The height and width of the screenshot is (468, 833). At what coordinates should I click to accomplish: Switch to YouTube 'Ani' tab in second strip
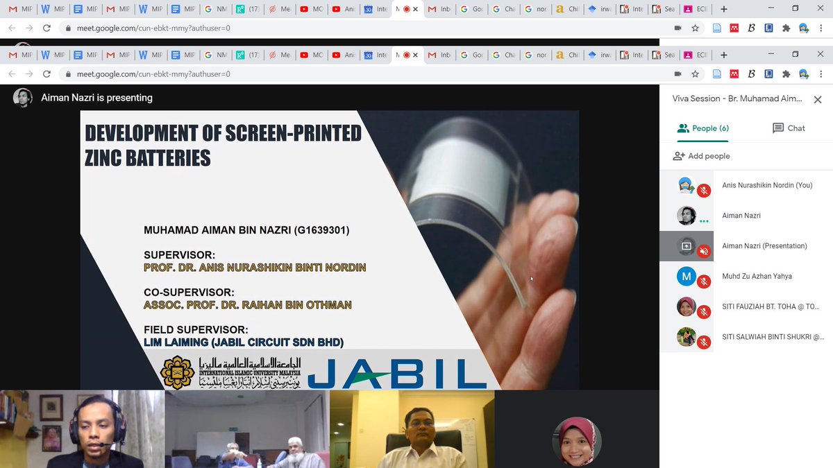(343, 55)
